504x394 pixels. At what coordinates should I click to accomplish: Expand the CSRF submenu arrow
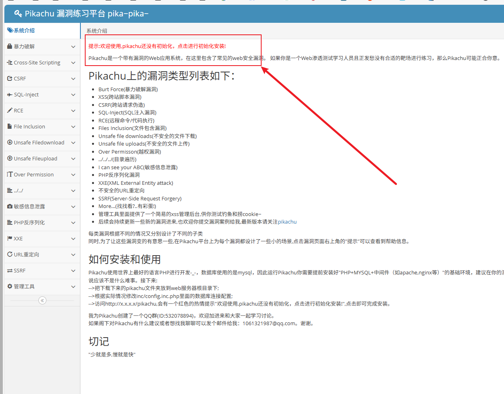[x=73, y=79]
